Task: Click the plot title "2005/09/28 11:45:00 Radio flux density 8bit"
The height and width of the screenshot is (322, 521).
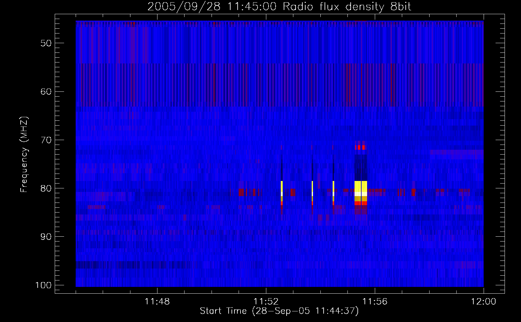Action: click(x=279, y=6)
